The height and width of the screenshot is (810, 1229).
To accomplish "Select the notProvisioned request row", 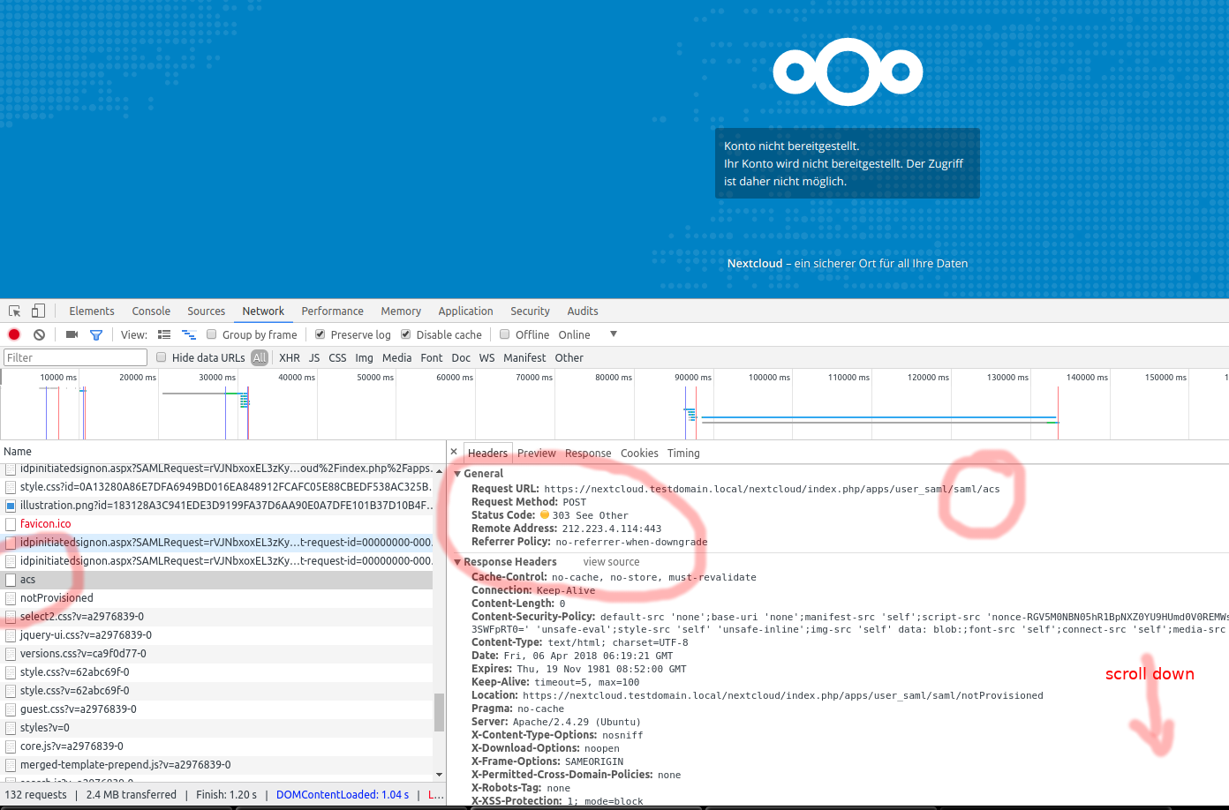I will tap(217, 598).
